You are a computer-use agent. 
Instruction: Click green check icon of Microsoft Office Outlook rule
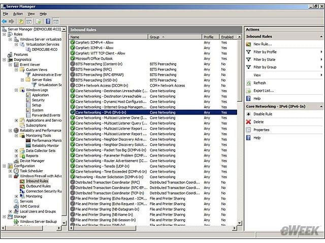[72, 59]
